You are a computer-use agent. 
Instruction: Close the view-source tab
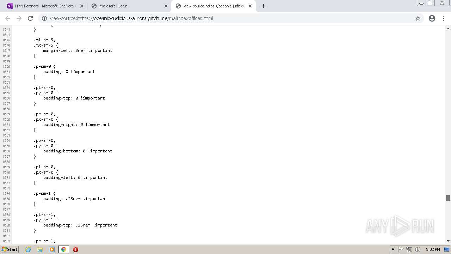[251, 6]
